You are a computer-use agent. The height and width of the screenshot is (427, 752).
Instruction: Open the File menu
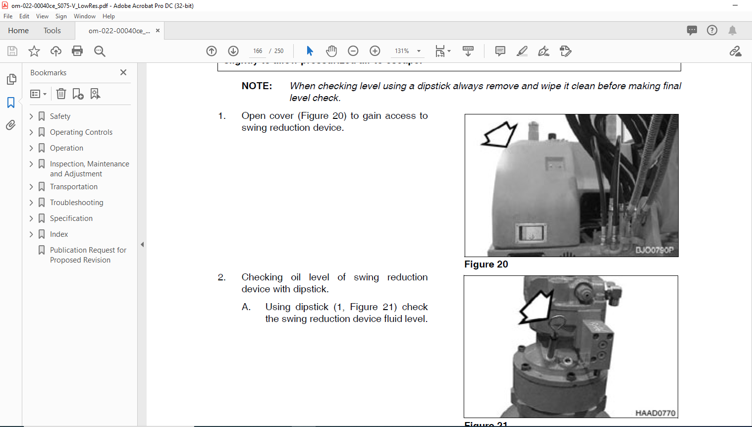coord(8,16)
